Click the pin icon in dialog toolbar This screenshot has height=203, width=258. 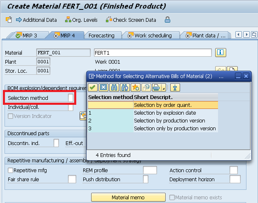pyautogui.click(x=175, y=88)
